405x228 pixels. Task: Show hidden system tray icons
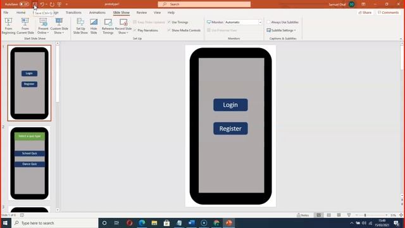pyautogui.click(x=352, y=223)
